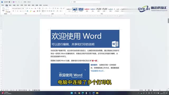Click the Undo arrow icon
This screenshot has width=169, height=95.
pos(16,2)
